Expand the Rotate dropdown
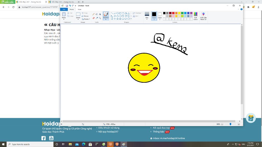This screenshot has height=147, width=262. pos(90,19)
